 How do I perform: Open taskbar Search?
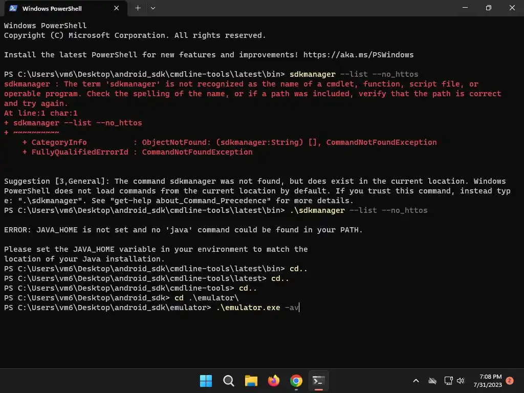point(229,381)
